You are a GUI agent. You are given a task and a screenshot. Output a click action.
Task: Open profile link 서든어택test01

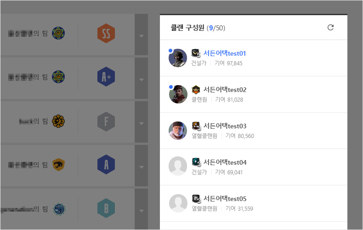[x=225, y=53]
